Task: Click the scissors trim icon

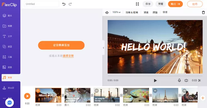Action: (199, 80)
